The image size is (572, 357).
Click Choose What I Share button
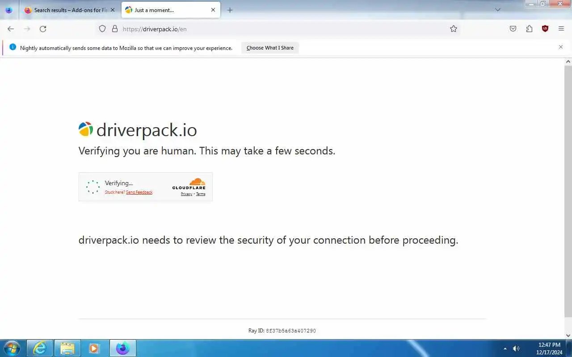[270, 48]
